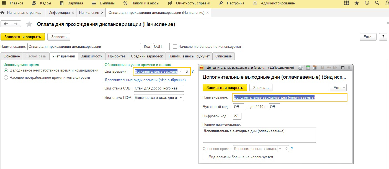This screenshot has width=389, height=169.
Task: Open the main form 'Еще' menu
Action: click(368, 37)
